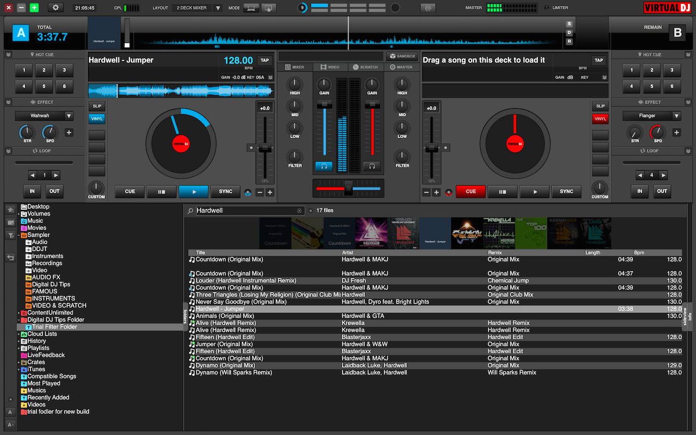Click deck B loop OUT button
Screen dimensions: 696x435
pyautogui.click(x=662, y=191)
